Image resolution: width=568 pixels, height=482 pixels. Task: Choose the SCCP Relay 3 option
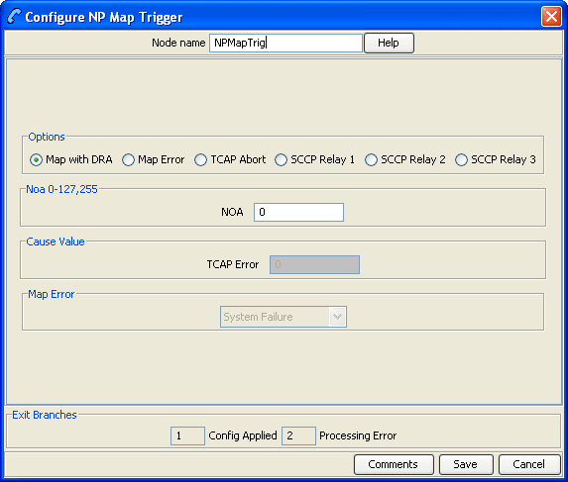coord(496,159)
